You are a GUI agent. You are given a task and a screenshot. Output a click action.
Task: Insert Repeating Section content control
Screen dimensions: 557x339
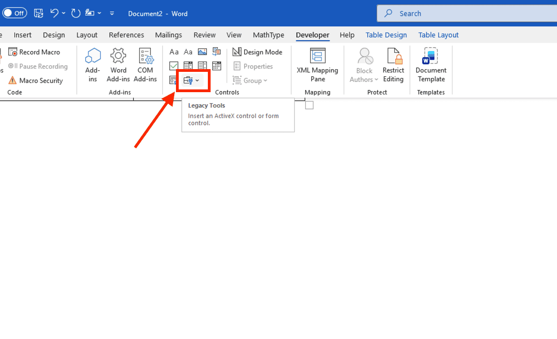point(173,81)
